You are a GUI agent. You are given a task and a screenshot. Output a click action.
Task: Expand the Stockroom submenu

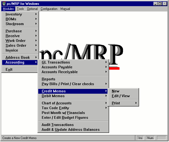pyautogui.click(x=20, y=24)
